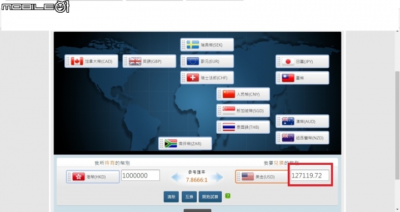Click the Japan flag icon
Screen dimensions: 400x212
pos(288,62)
